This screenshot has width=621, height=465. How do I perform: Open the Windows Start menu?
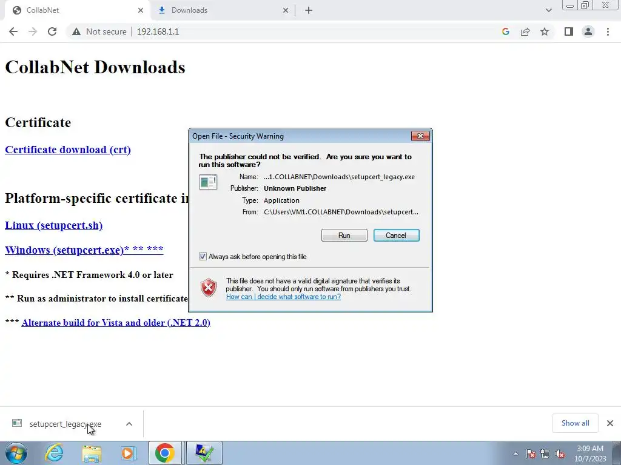(16, 453)
